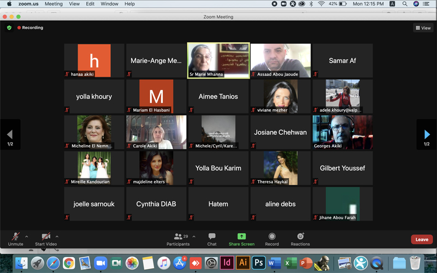Launch Illustrator from the dock
437x273 pixels.
(243, 263)
